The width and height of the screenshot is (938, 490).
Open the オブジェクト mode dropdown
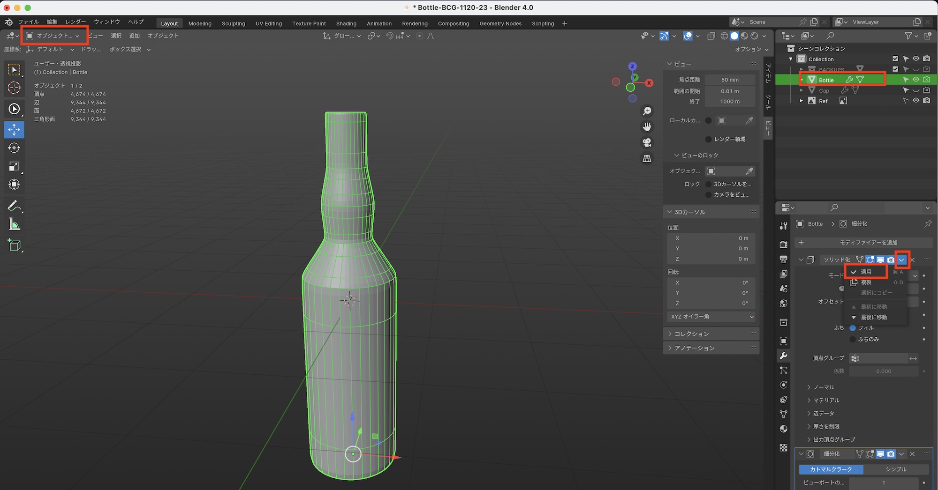tap(54, 36)
